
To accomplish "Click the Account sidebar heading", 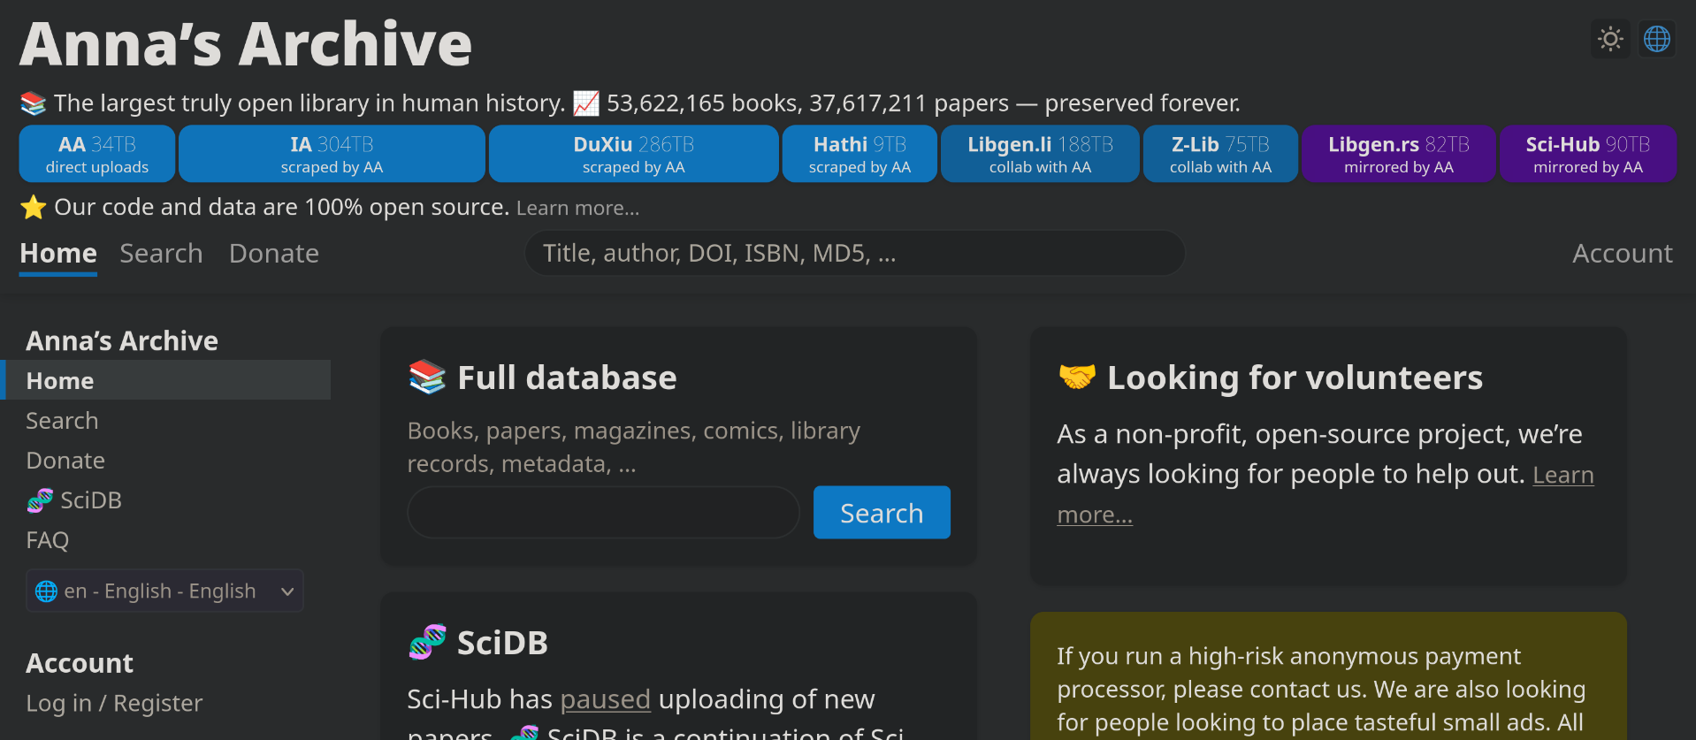I will [x=80, y=663].
